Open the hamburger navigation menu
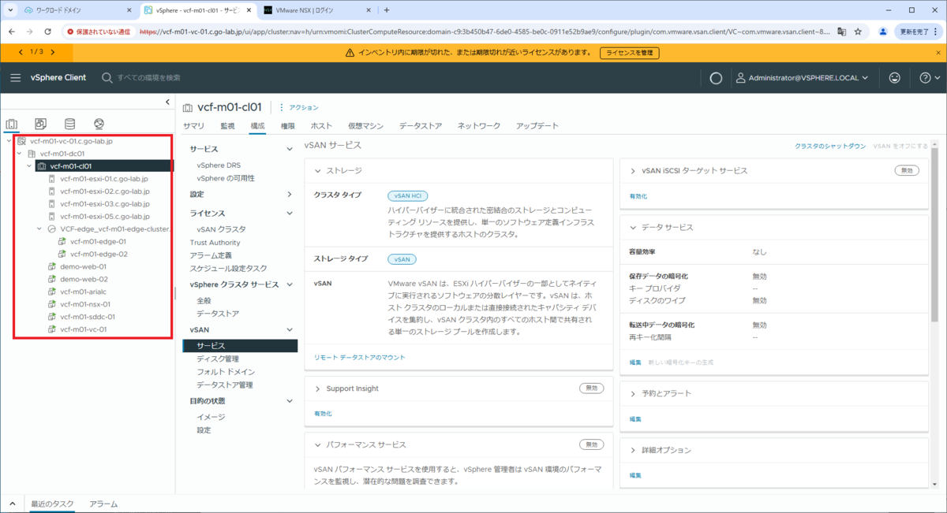This screenshot has width=947, height=513. point(16,78)
